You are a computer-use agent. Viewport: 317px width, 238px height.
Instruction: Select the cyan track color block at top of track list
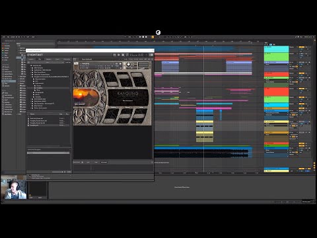pyautogui.click(x=276, y=49)
